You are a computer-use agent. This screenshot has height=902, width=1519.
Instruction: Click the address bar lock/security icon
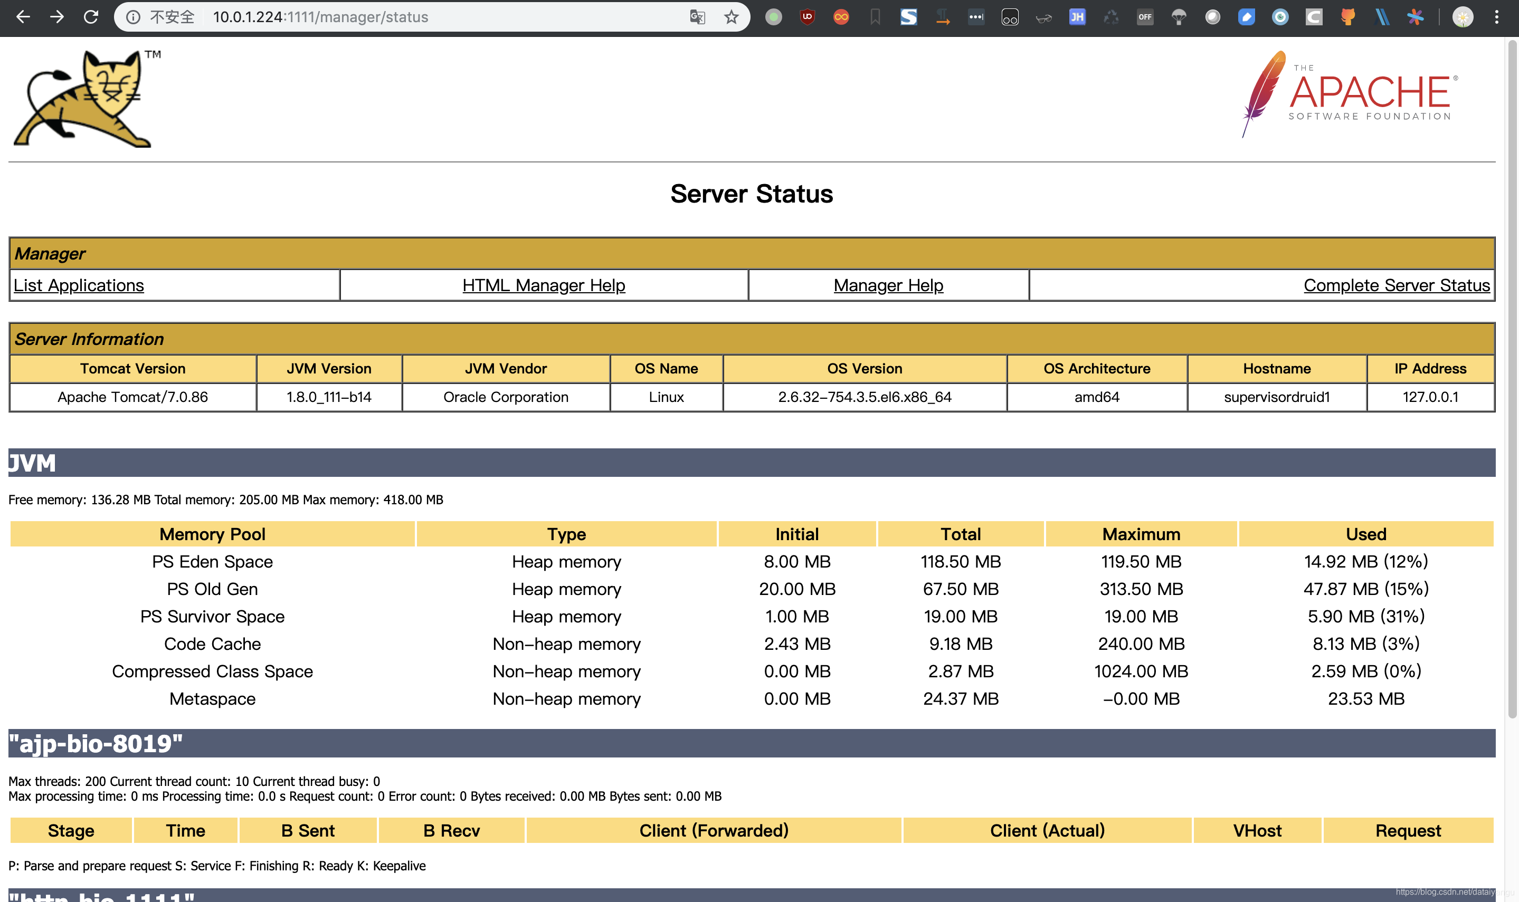132,17
